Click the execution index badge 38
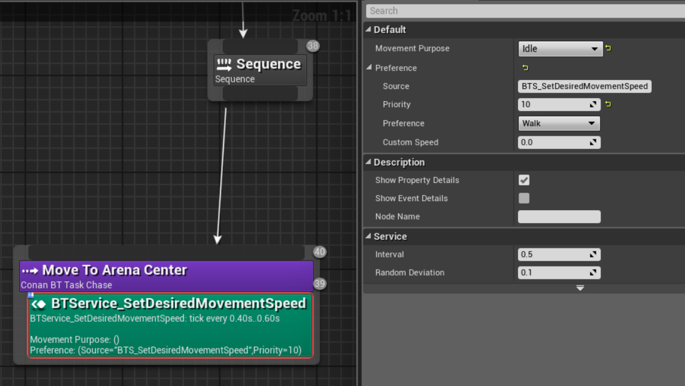This screenshot has width=685, height=386. (313, 46)
